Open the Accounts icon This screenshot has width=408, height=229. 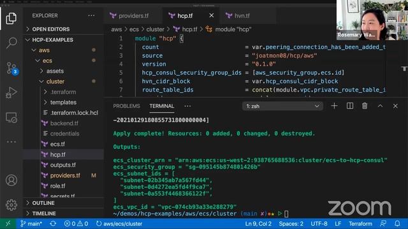[11, 180]
